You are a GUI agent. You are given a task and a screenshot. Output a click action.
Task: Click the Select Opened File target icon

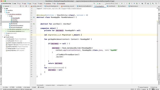point(20,6)
